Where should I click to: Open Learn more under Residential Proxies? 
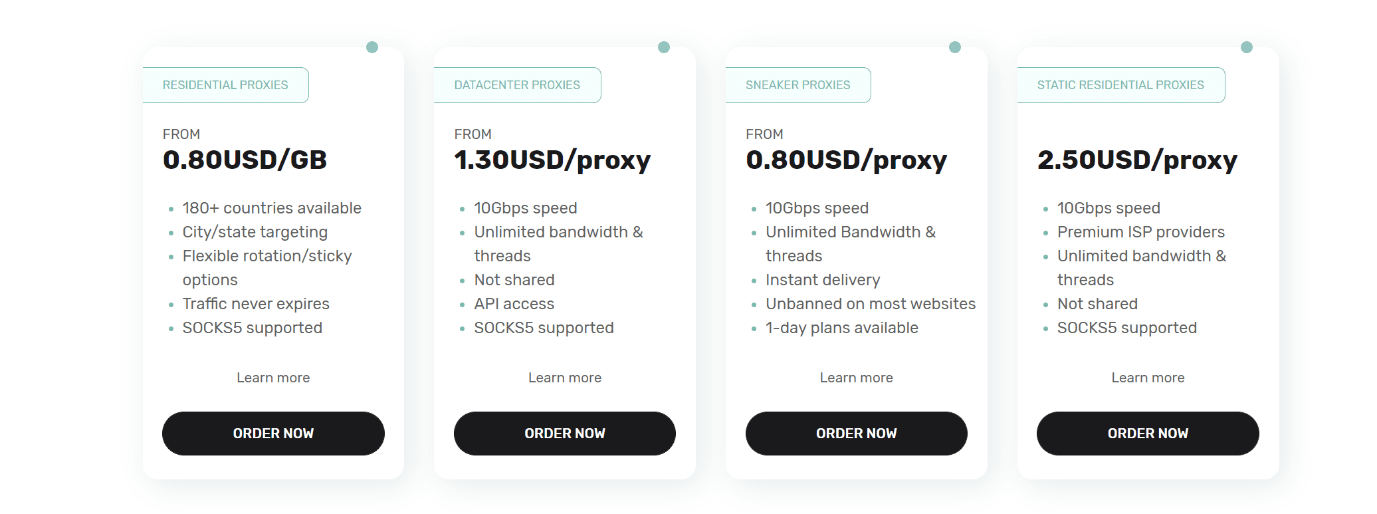coord(273,378)
